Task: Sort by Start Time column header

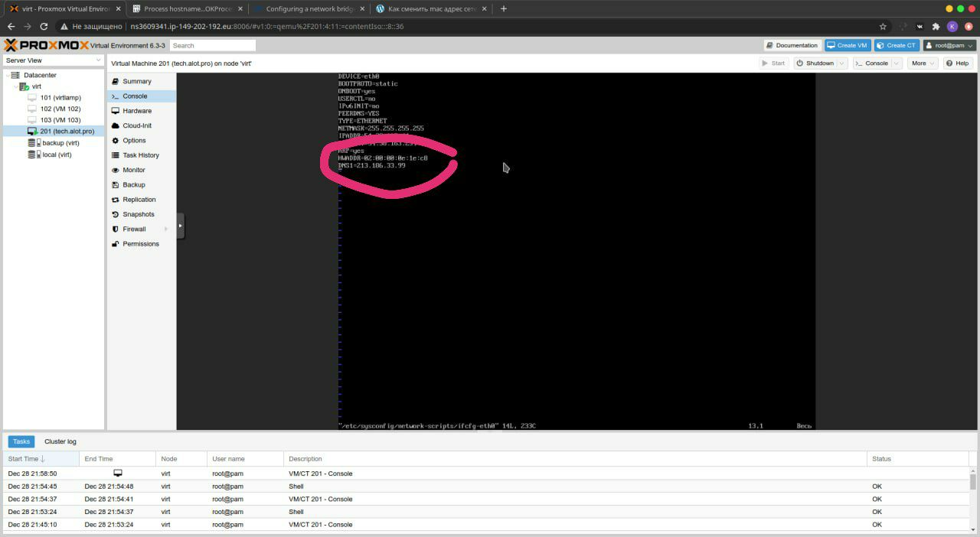Action: (41, 459)
